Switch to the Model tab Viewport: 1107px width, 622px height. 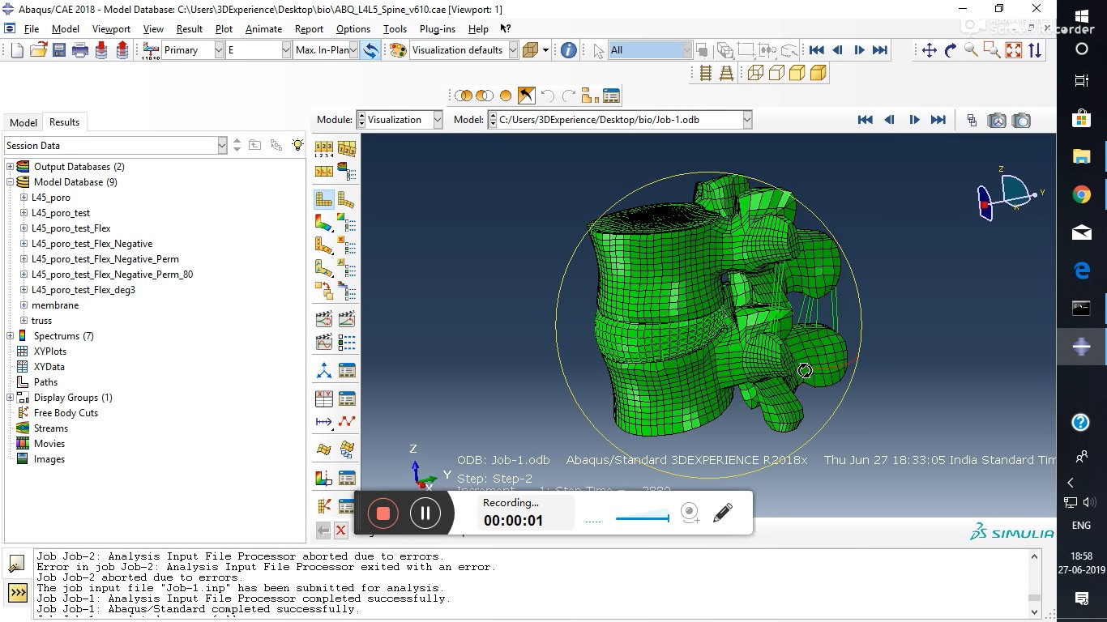24,122
